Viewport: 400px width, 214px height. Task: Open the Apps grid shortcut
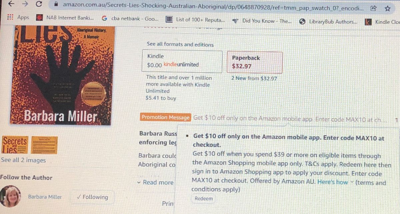tap(18, 17)
